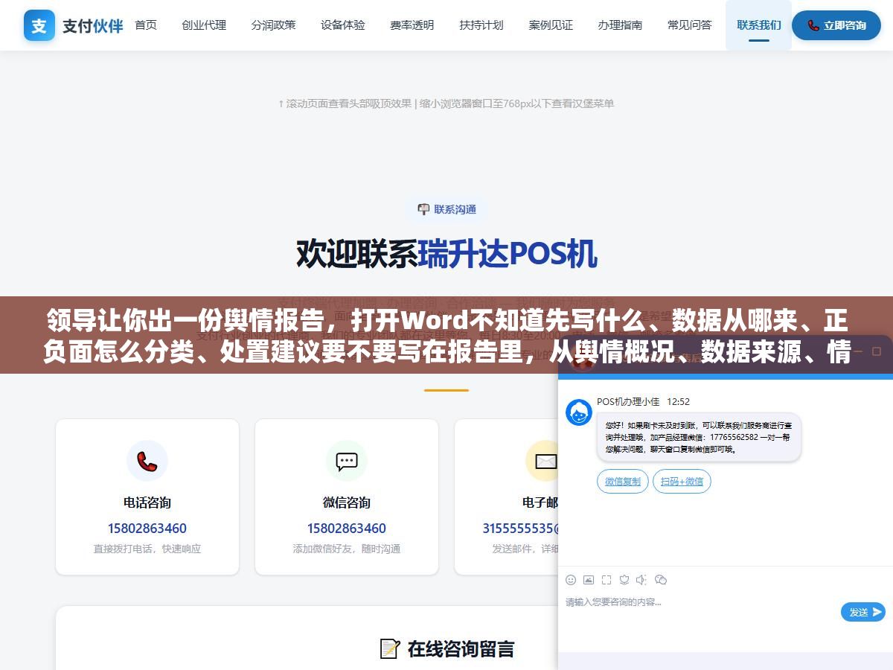Click the 支付伙伴 brand name
893x670 pixels.
click(x=92, y=25)
